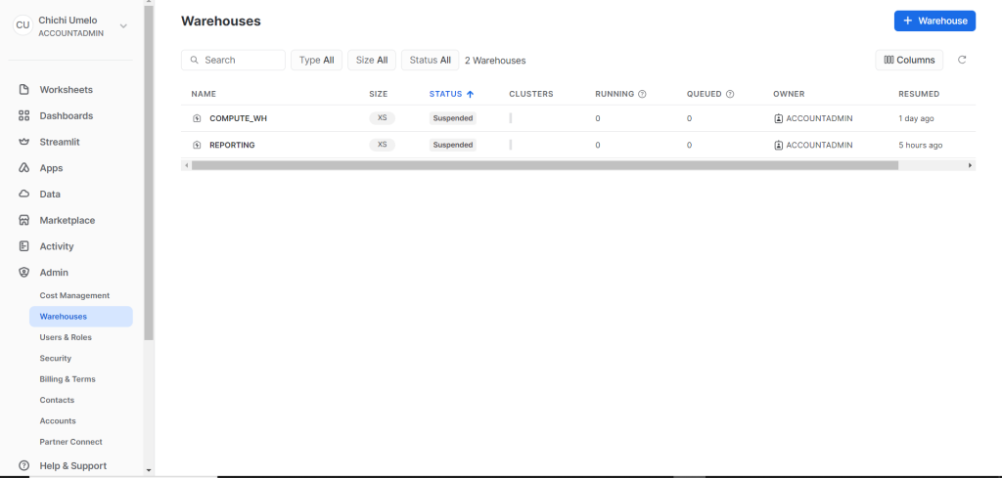Click the help icon next to QUEUED
Image resolution: width=1002 pixels, height=478 pixels.
730,94
